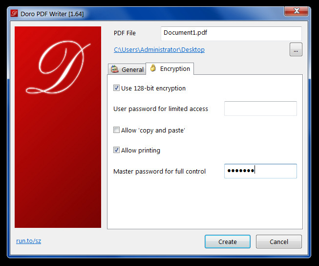Focus the user password input field
The image size is (319, 266).
click(x=260, y=109)
